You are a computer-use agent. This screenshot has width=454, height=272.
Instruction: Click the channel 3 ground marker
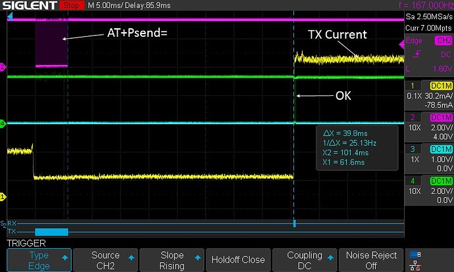pyautogui.click(x=3, y=123)
